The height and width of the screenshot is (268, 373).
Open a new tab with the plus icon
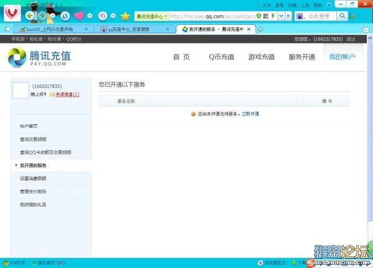[260, 29]
